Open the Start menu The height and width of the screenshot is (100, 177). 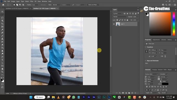(31, 97)
